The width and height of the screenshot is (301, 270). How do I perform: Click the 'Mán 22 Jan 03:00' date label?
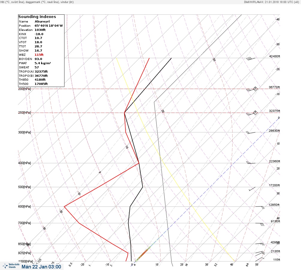pos(41,267)
